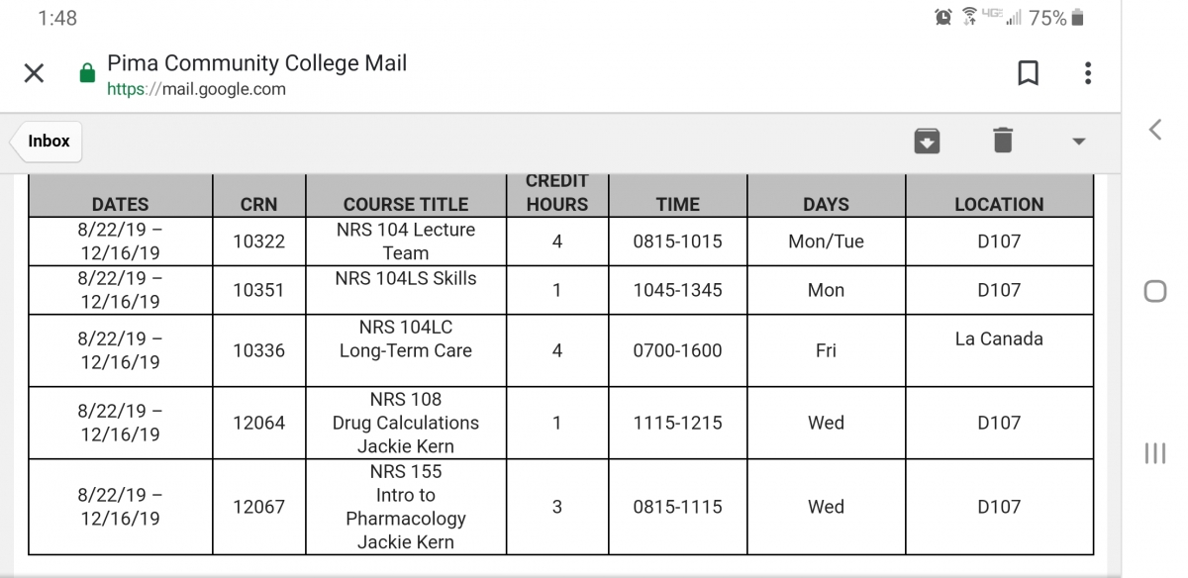Delete the email with trash icon
Viewport: 1188px width, 578px height.
point(1003,141)
